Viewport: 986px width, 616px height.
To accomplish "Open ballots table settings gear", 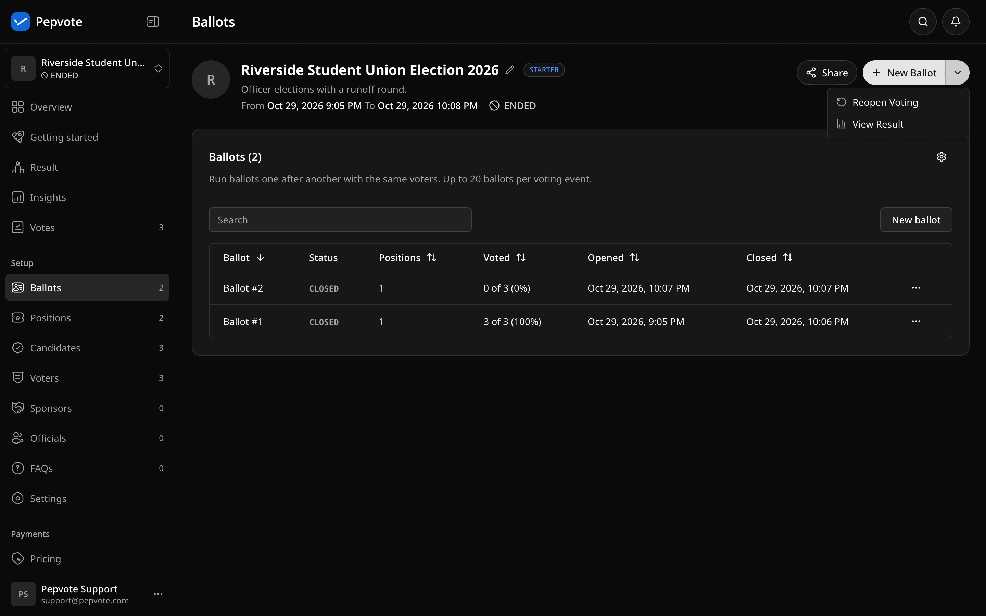I will point(941,157).
